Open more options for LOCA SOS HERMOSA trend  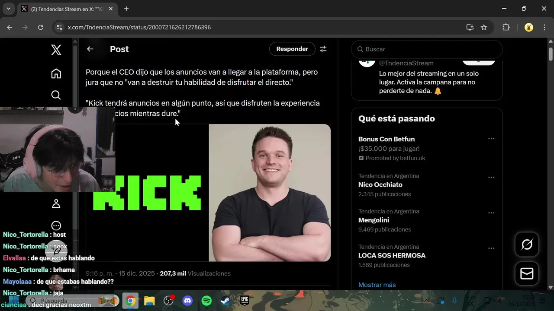click(491, 248)
